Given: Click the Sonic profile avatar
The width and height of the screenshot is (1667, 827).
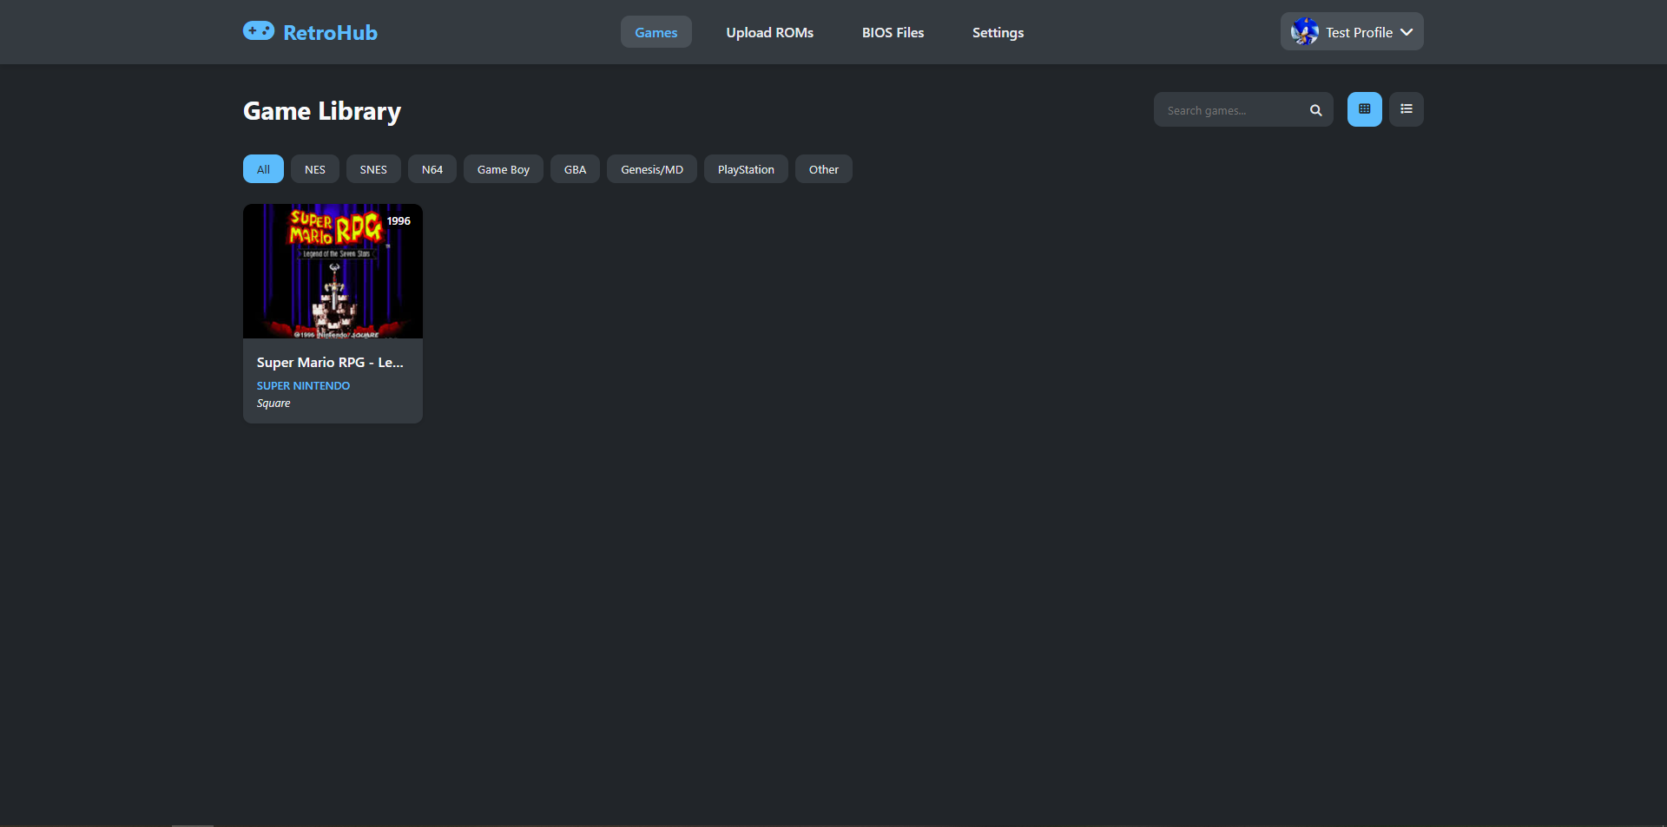Looking at the screenshot, I should [1304, 32].
